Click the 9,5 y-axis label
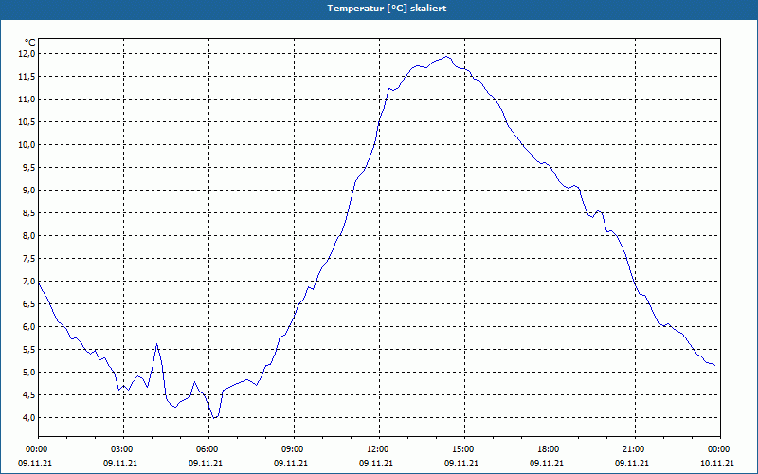 click(29, 168)
